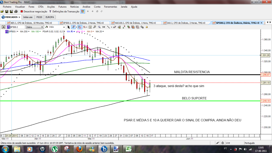The width and height of the screenshot is (272, 153).
Task: Select the crosshair cursor tool
Action: point(73,27)
